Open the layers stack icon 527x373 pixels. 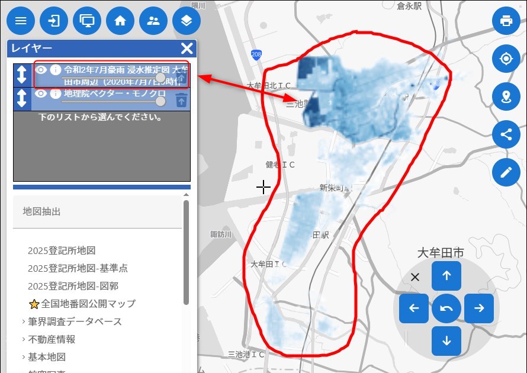187,21
